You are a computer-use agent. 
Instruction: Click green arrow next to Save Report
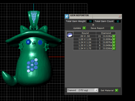tap(112, 28)
